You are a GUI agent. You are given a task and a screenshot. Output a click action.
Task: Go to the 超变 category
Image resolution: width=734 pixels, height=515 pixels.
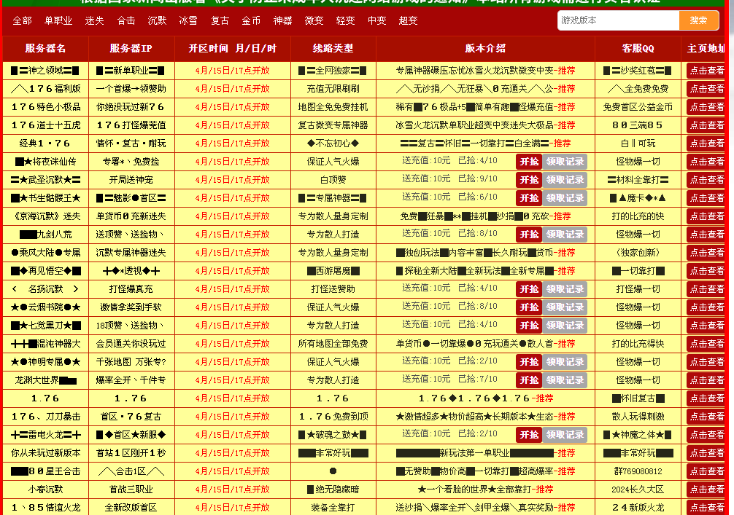408,21
